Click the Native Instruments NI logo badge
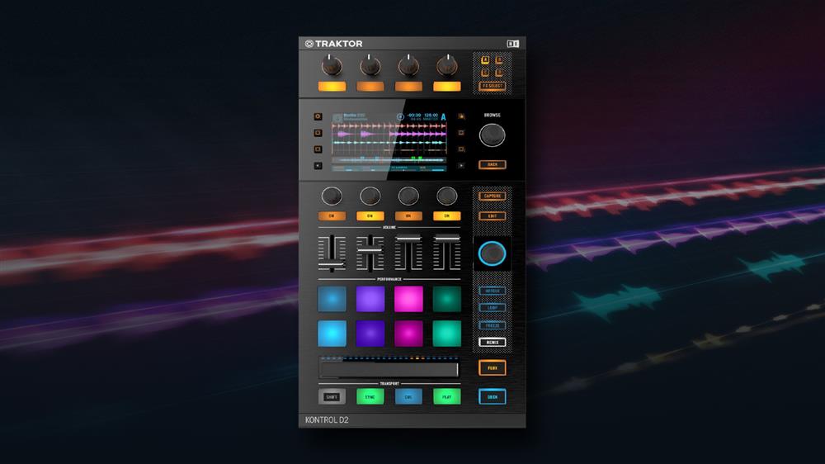The height and width of the screenshot is (464, 825). 512,44
